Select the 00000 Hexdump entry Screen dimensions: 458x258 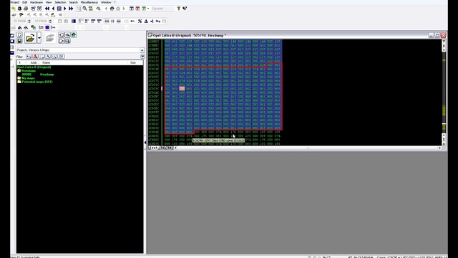(38, 75)
